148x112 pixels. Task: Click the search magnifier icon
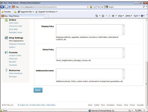tap(144, 7)
